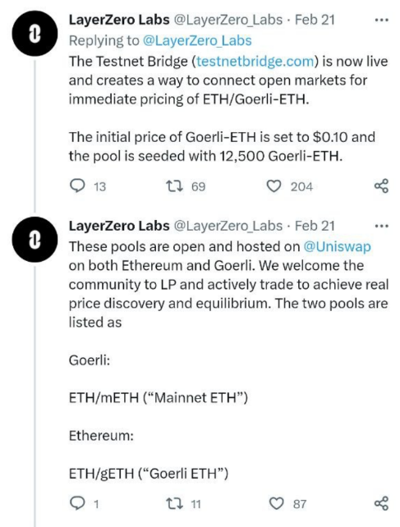Open the testnetbridge.com link
The height and width of the screenshot is (527, 400).
click(255, 62)
